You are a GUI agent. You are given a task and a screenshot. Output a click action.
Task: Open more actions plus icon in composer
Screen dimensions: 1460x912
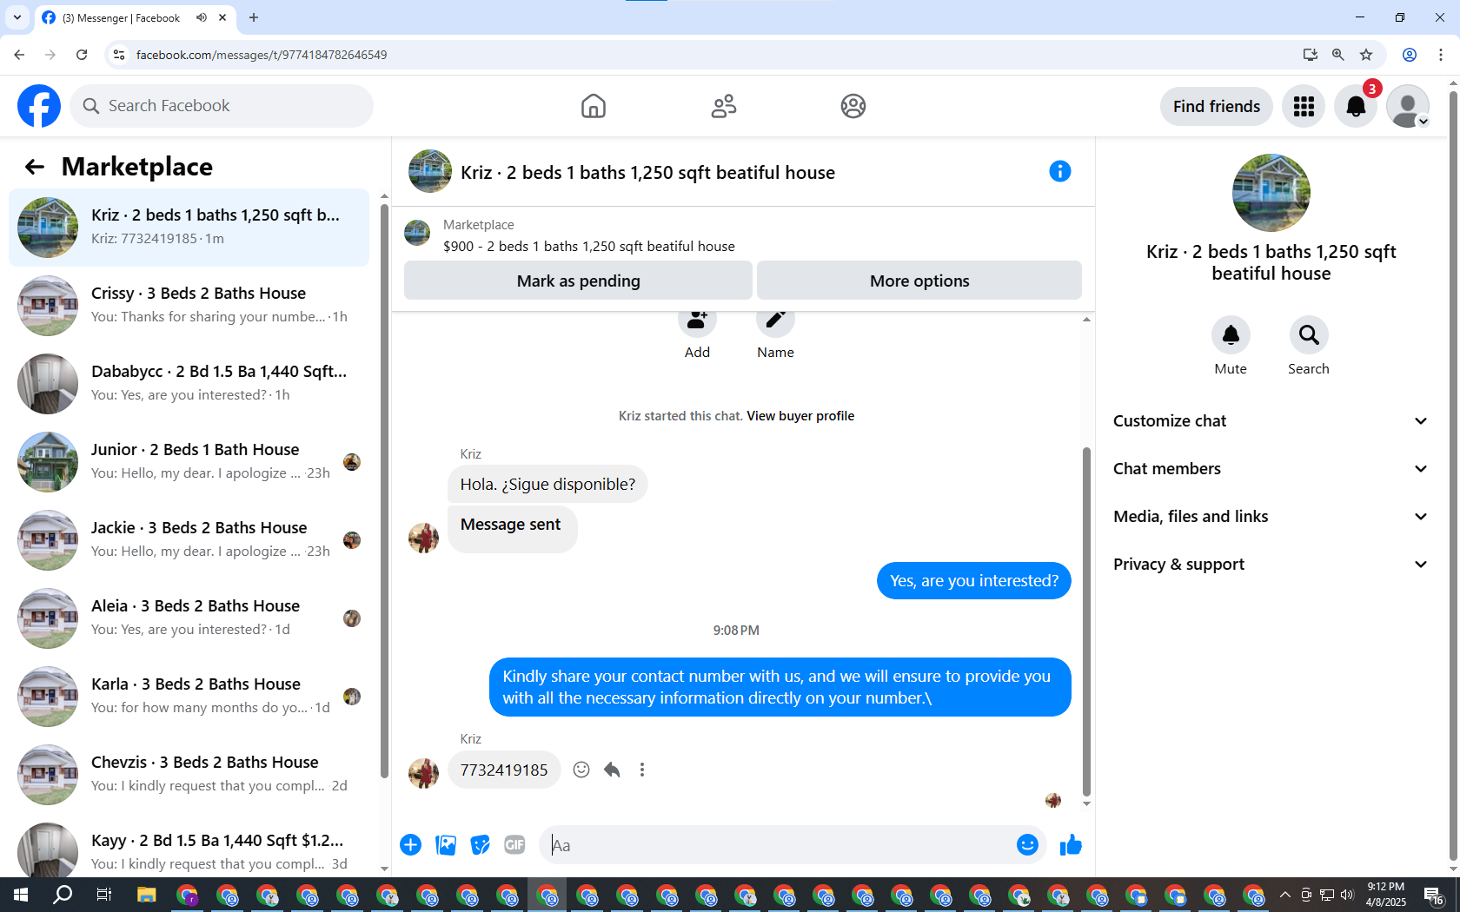point(411,845)
